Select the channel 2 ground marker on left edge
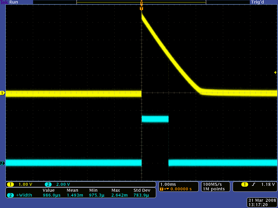The width and height of the screenshot is (278, 208). coord(2,163)
